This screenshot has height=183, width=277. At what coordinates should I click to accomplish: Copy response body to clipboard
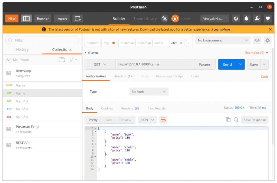pos(228,120)
